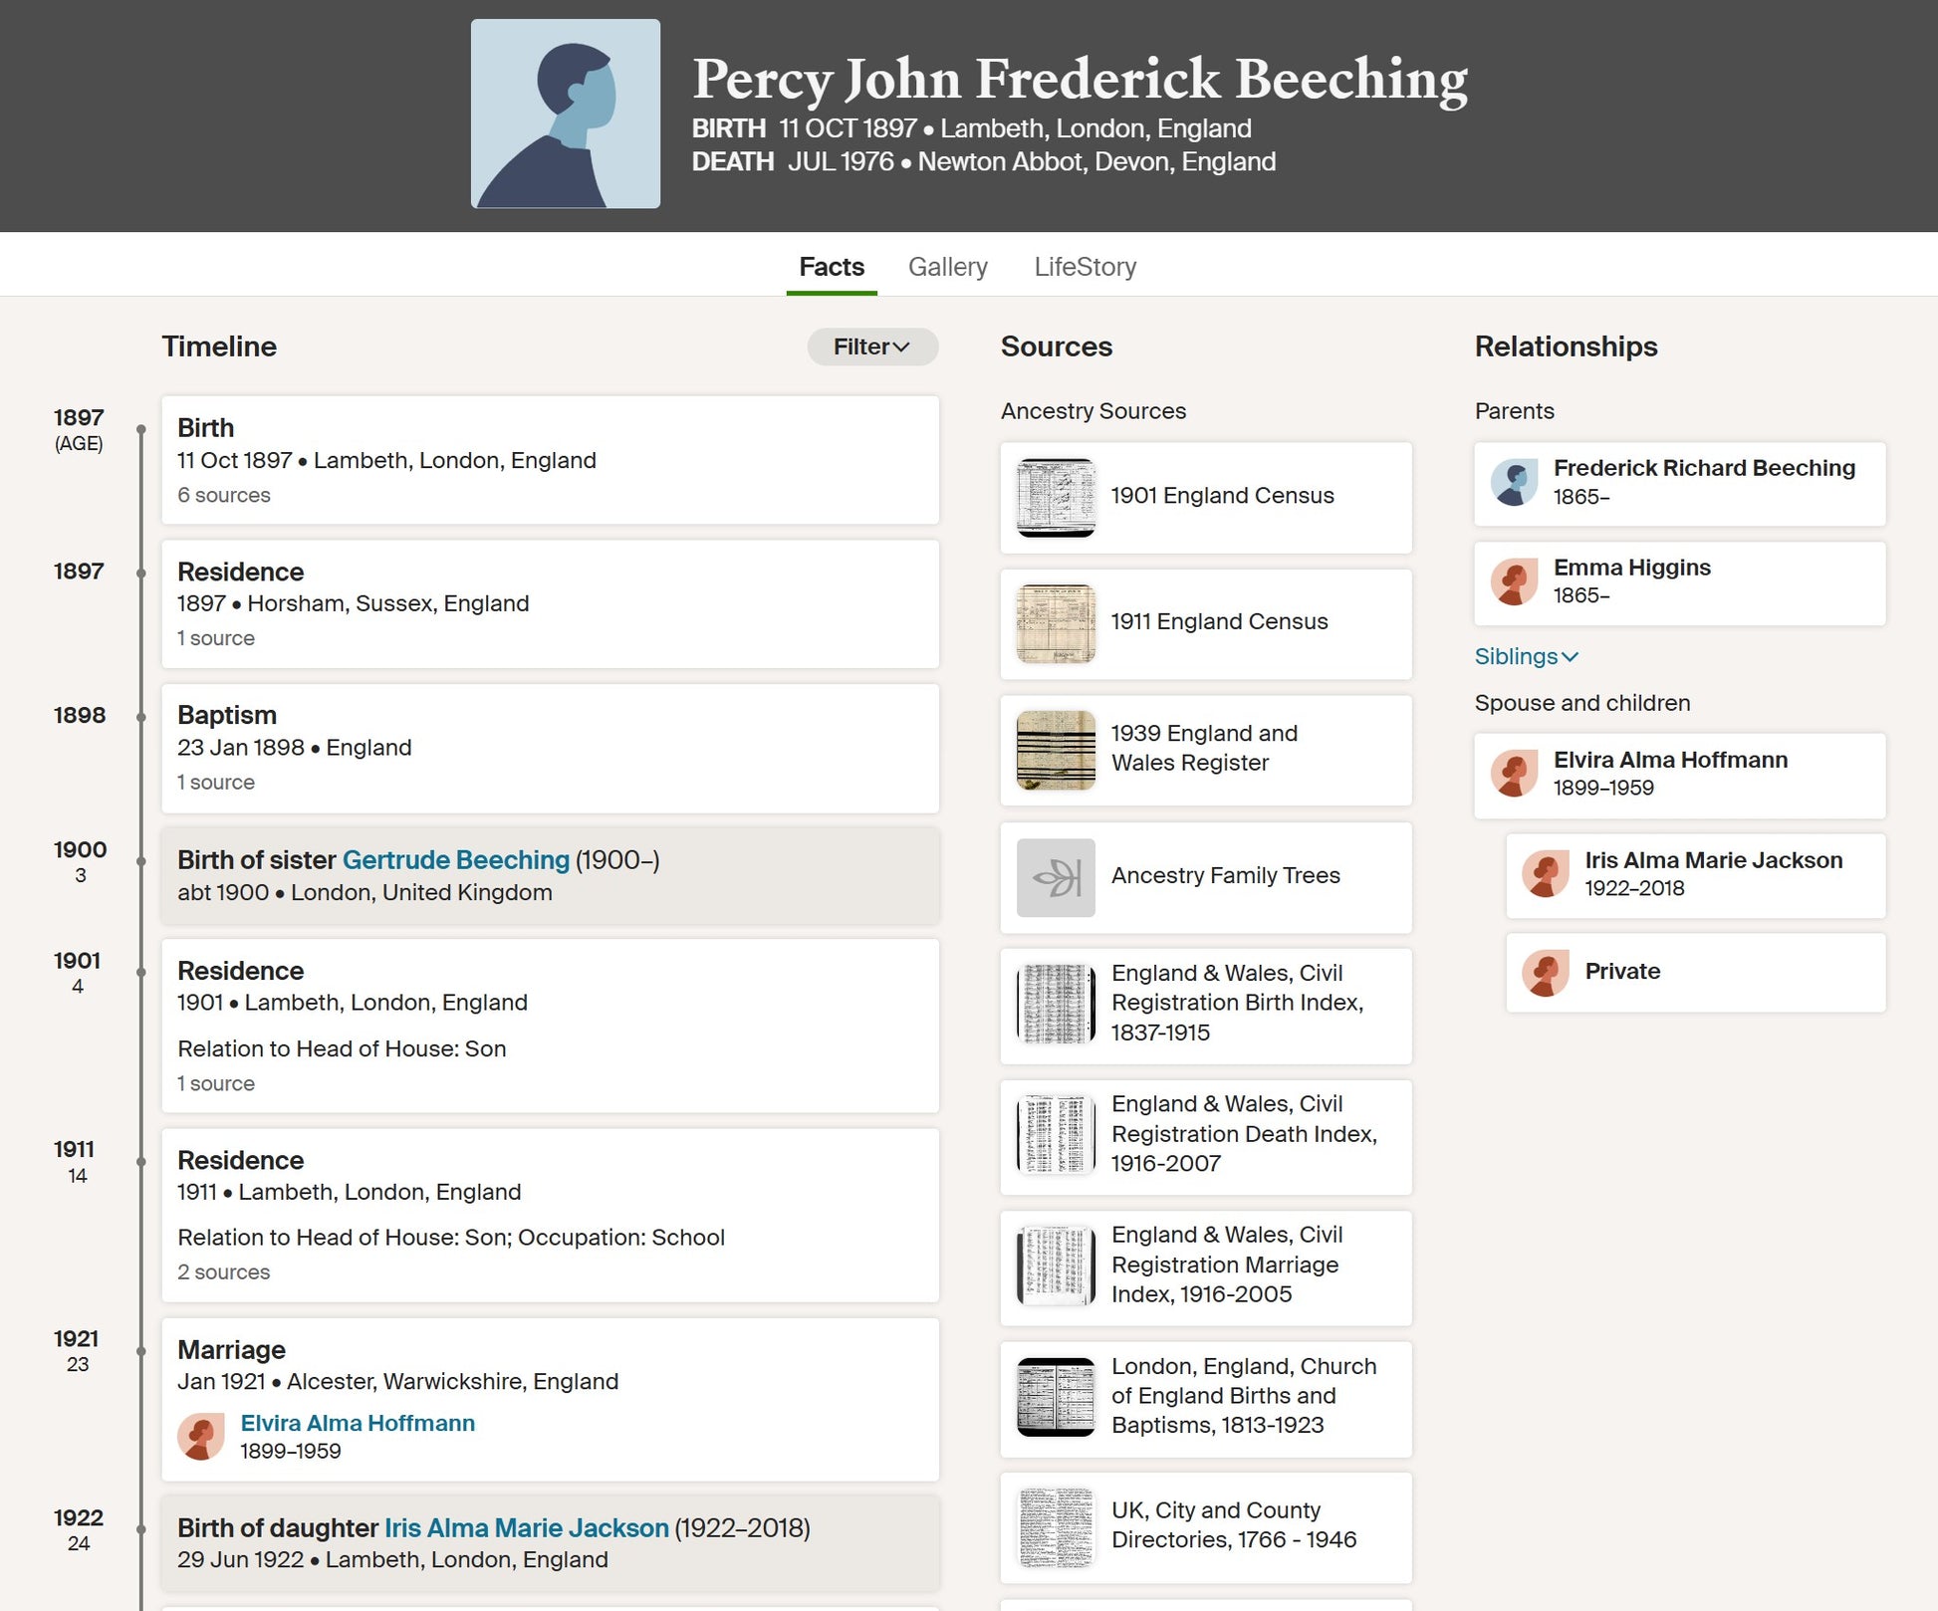
Task: Open the Iris Alma Marie Jackson daughter link
Action: pos(527,1527)
